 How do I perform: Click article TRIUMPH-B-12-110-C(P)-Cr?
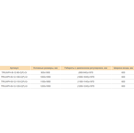point(14,81)
